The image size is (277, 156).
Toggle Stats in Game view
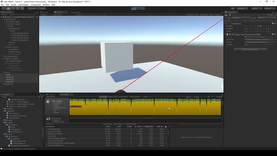212,14
